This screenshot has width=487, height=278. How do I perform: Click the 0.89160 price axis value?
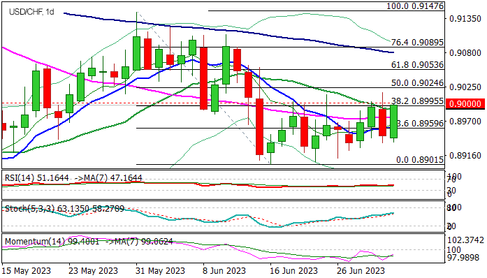pyautogui.click(x=465, y=155)
